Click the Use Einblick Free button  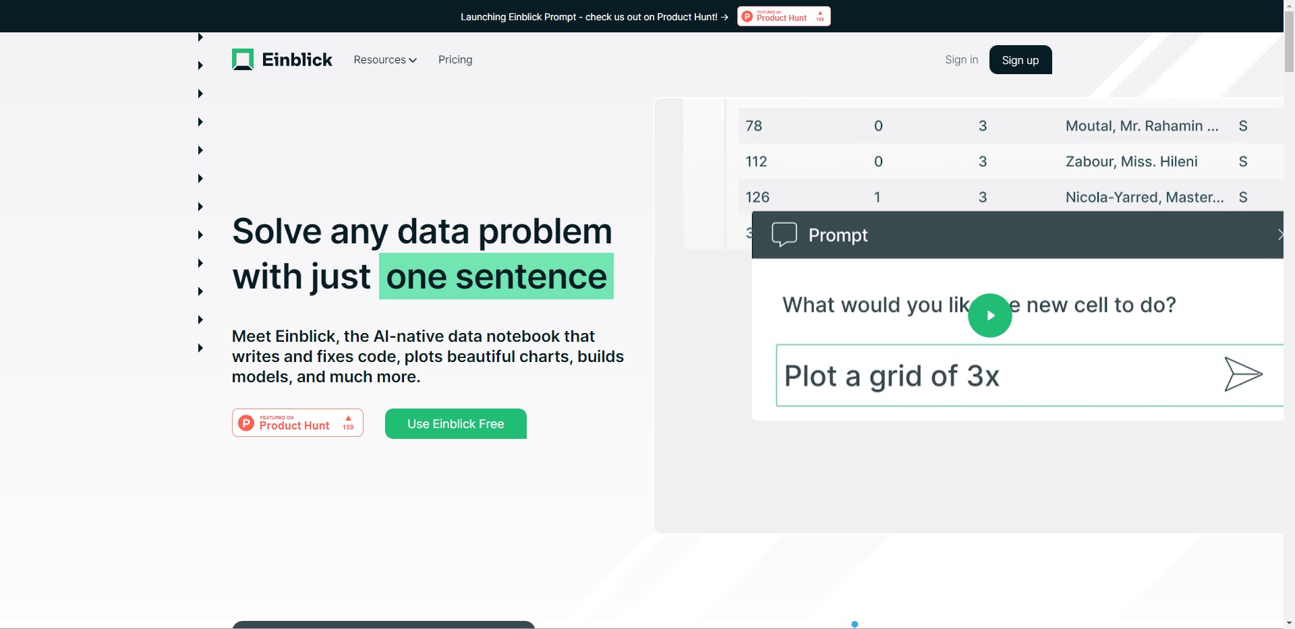pyautogui.click(x=456, y=424)
